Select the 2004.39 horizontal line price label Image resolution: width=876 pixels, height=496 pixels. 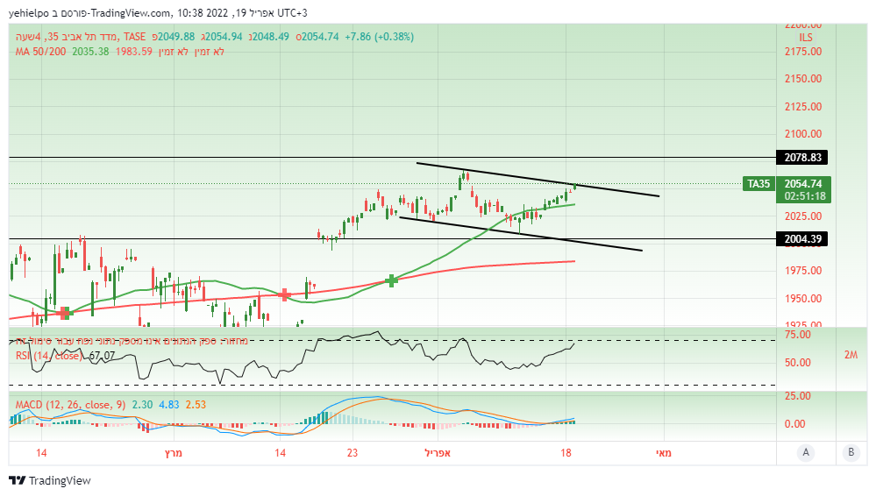pos(802,239)
